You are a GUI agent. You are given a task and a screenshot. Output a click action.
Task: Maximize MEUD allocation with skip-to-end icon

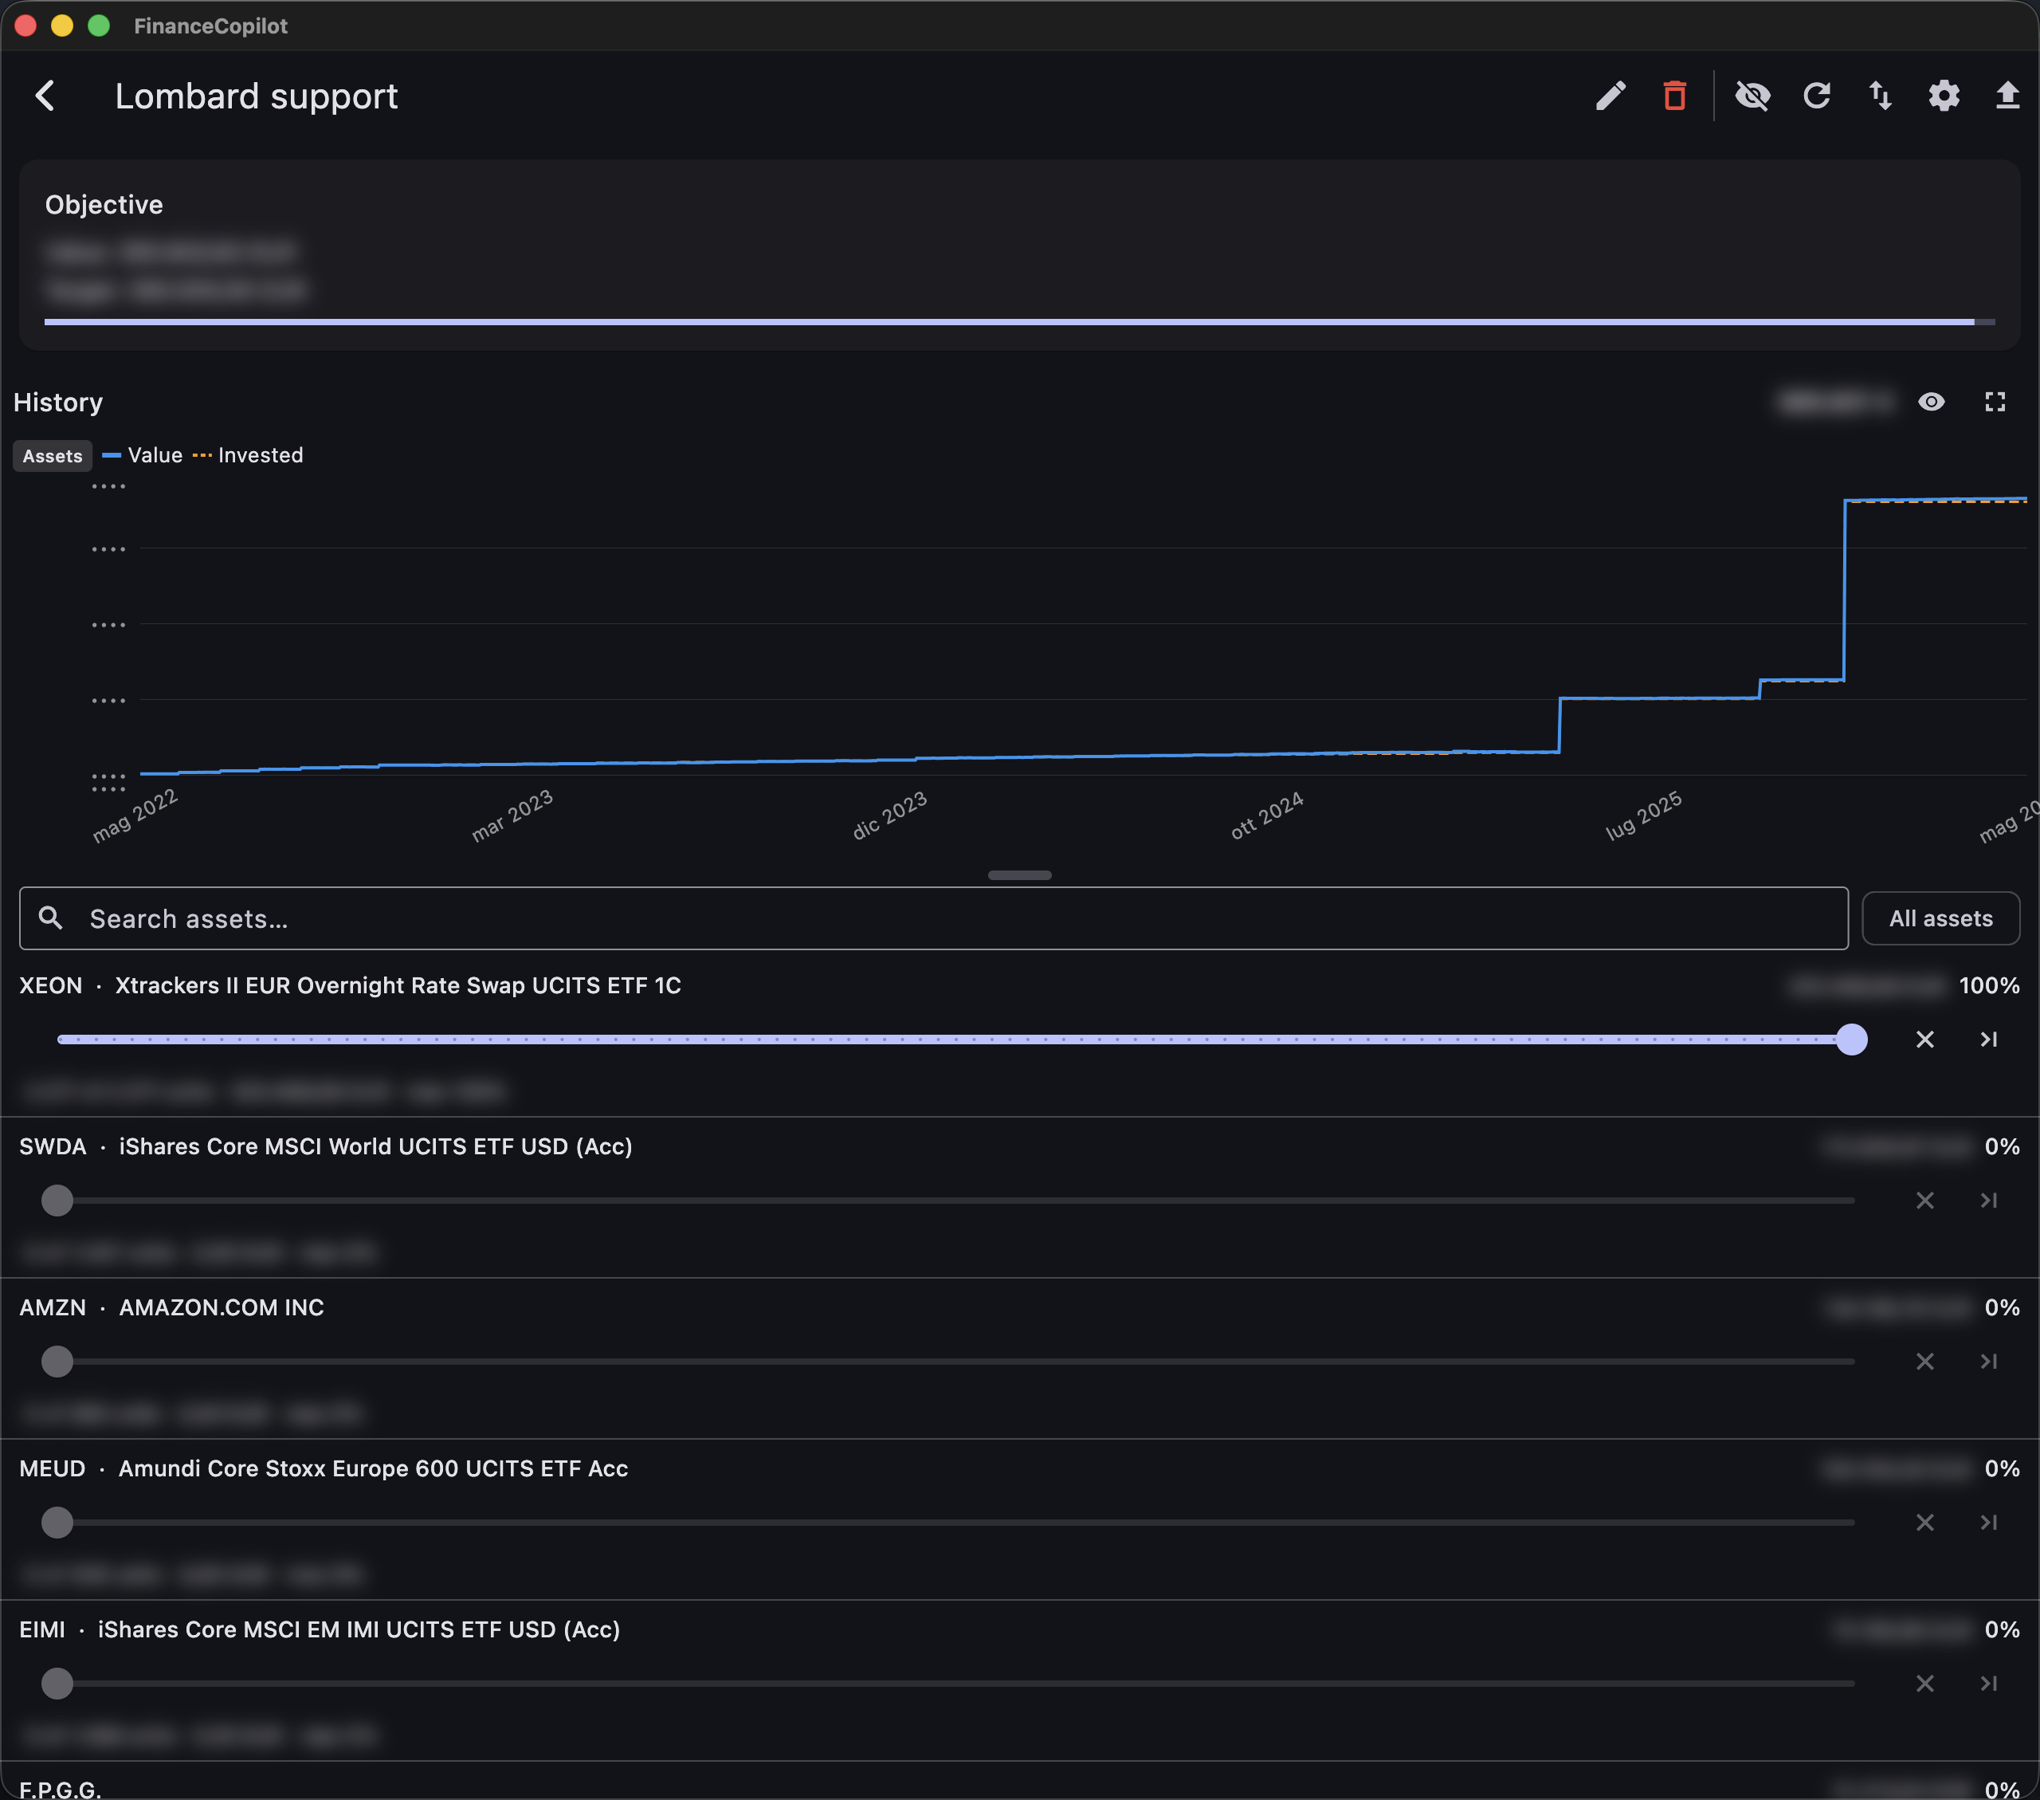(x=1989, y=1523)
